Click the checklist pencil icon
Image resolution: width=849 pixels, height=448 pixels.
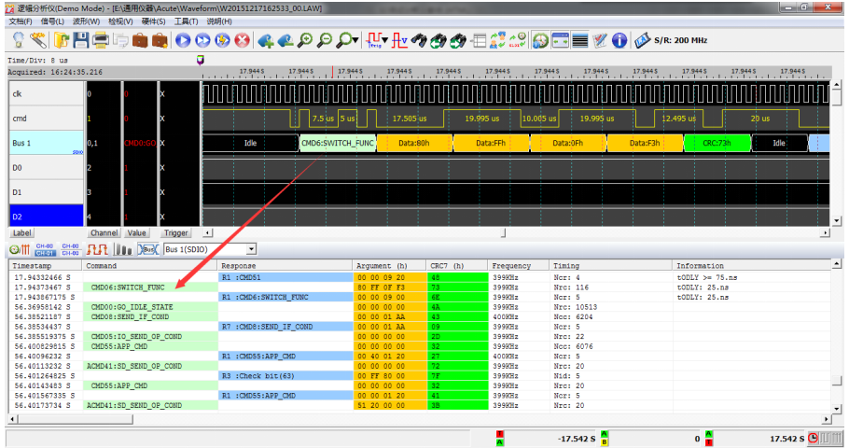coord(600,40)
